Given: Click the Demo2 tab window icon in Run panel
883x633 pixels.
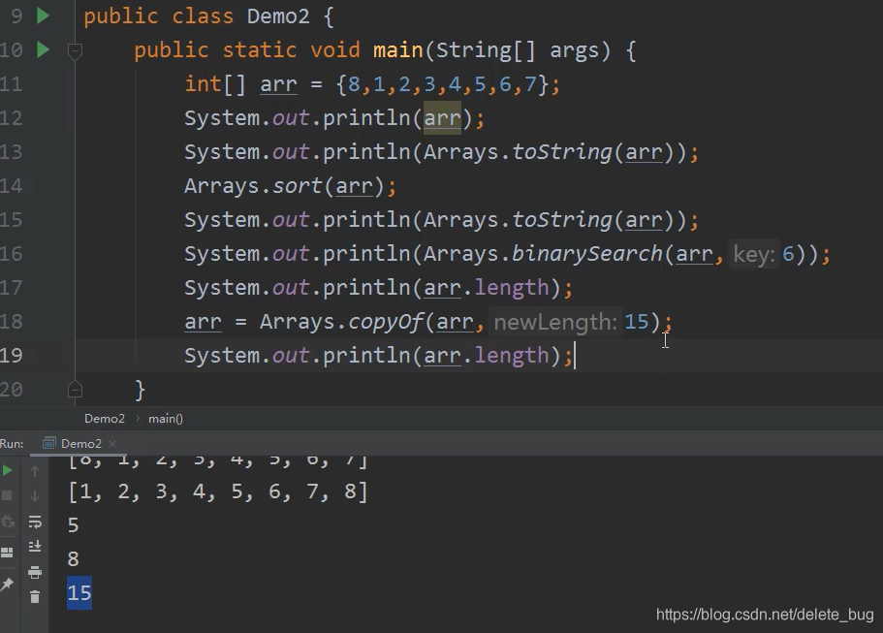Looking at the screenshot, I should tap(49, 443).
